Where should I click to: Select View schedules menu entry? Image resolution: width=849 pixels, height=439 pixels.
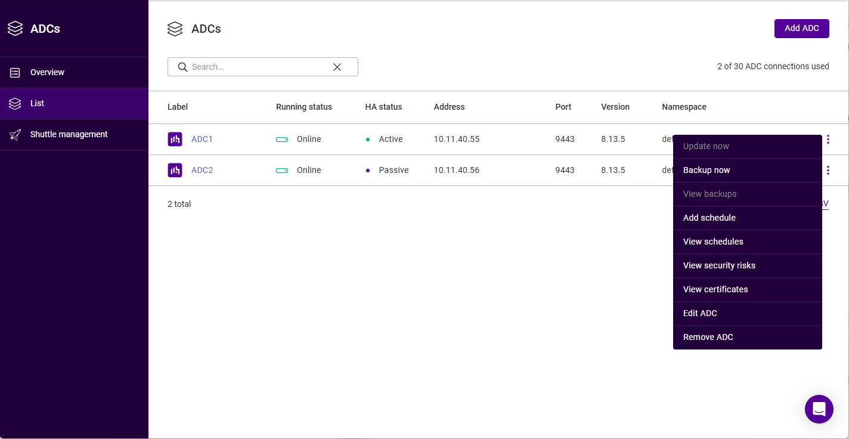point(748,242)
